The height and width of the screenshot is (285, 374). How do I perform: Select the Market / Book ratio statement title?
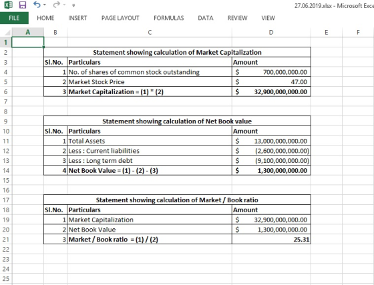(177, 200)
